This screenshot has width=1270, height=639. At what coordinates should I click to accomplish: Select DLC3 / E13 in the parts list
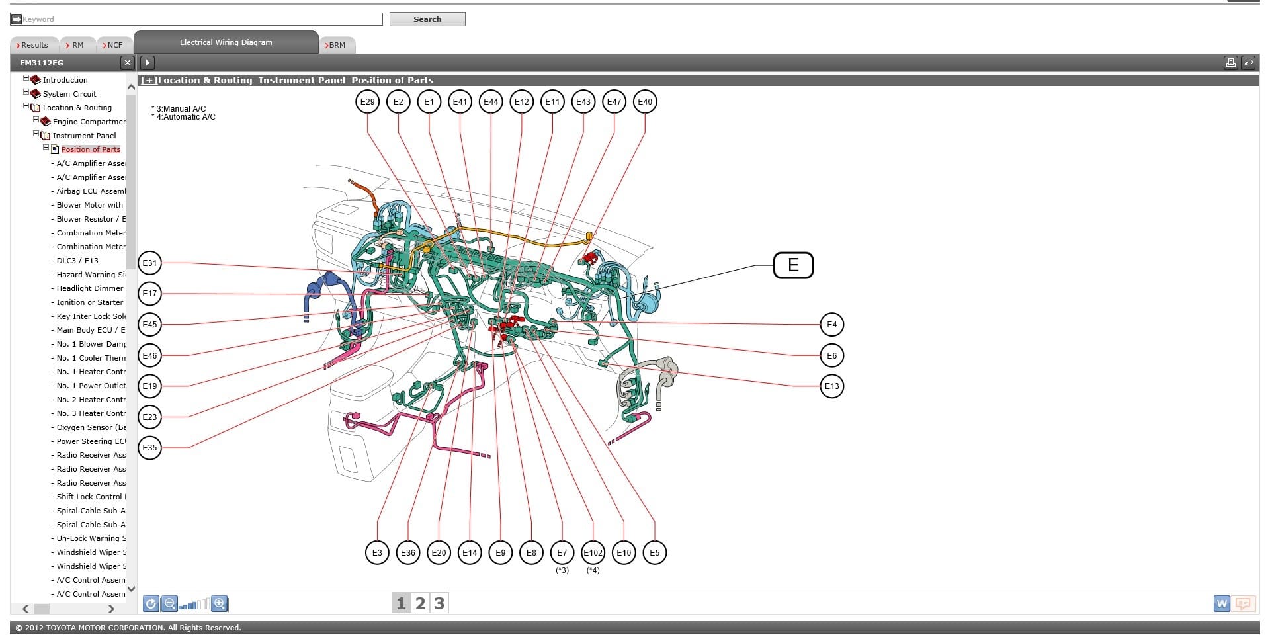(77, 261)
